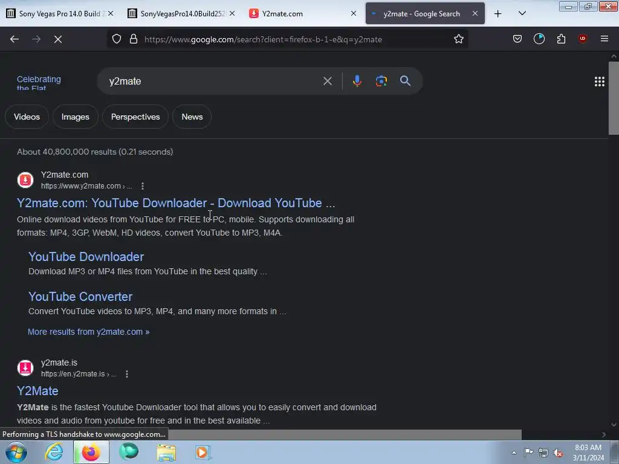Open the File Explorer taskbar icon
Screen dimensions: 619x464
pos(167,452)
